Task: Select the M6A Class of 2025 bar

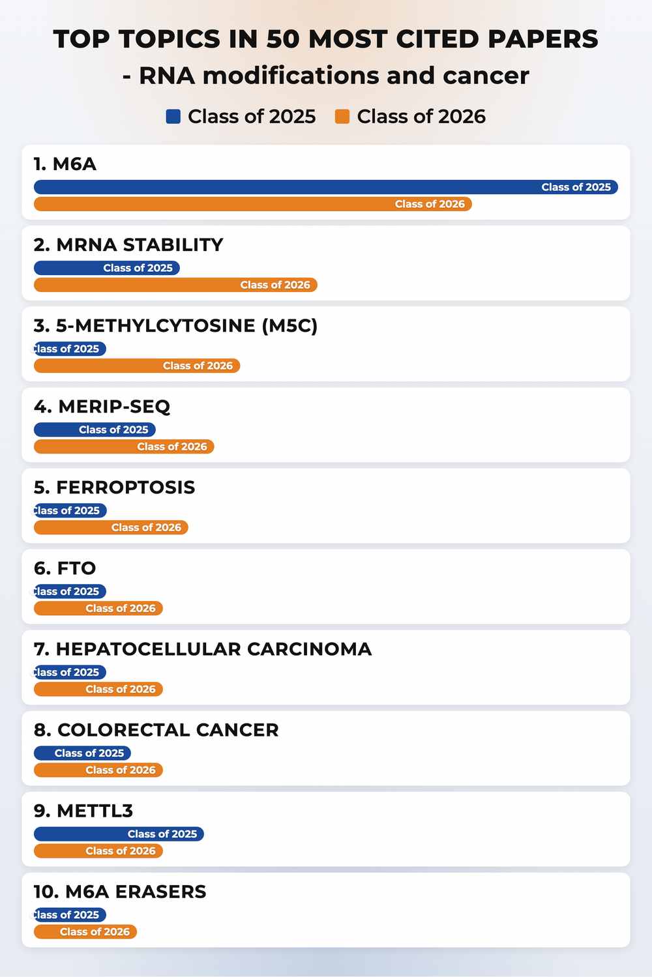Action: pos(326,187)
